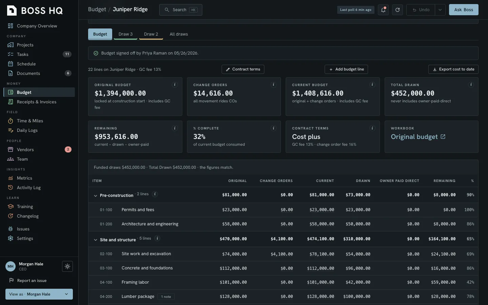The width and height of the screenshot is (488, 305).
Task: Collapse the Site and structure group
Action: [96, 240]
